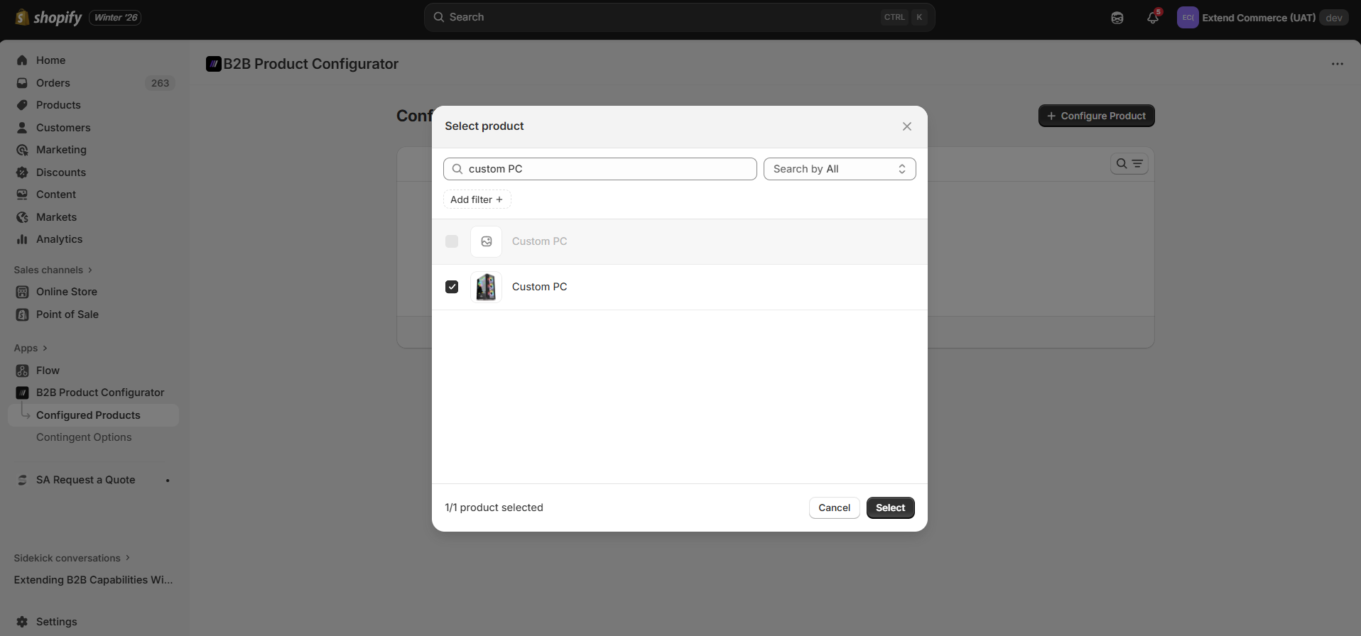Open the Search by All dropdown
Screen dimensions: 1361x636
(x=840, y=169)
